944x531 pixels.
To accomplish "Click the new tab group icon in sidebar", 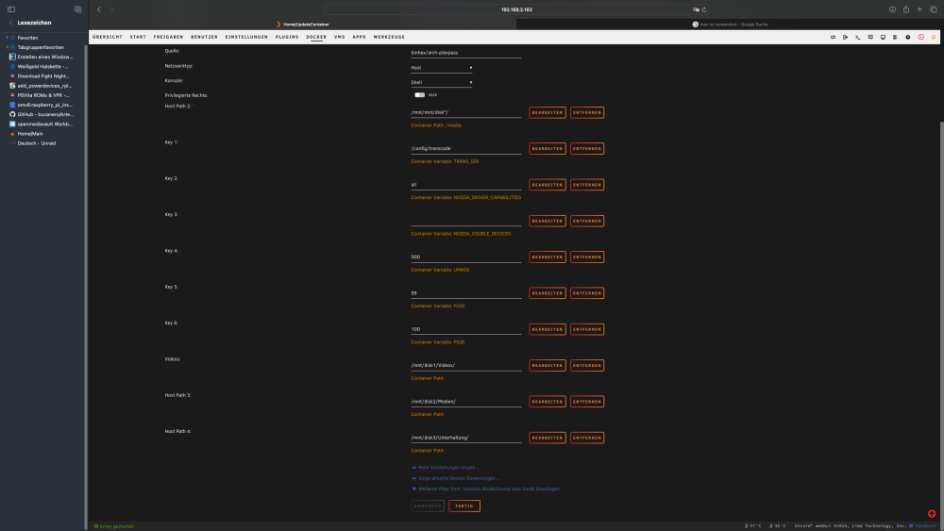I will (x=77, y=9).
